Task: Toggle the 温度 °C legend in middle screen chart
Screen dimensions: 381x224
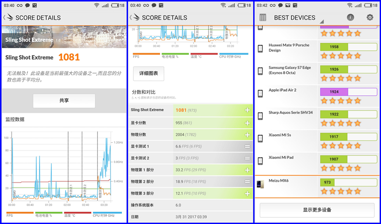Action: click(204, 56)
